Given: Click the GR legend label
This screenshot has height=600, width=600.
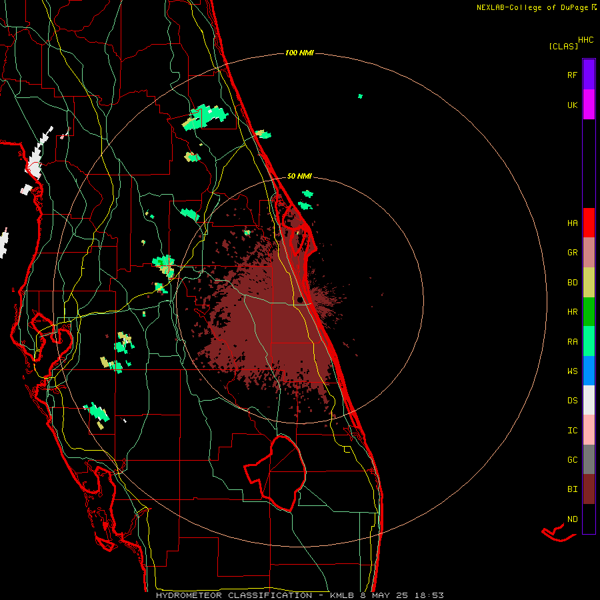Looking at the screenshot, I should pos(572,253).
